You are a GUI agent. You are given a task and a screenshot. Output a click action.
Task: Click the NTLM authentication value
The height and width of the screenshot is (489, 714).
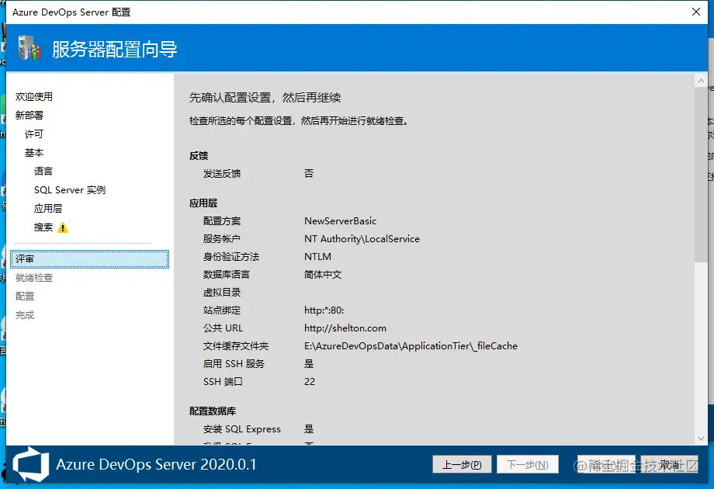coord(318,256)
